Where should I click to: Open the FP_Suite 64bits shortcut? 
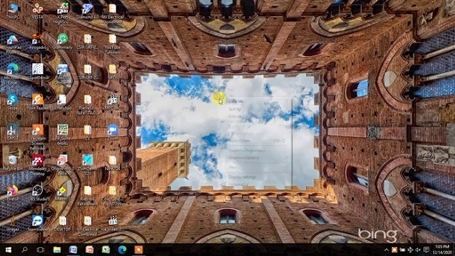click(x=63, y=134)
